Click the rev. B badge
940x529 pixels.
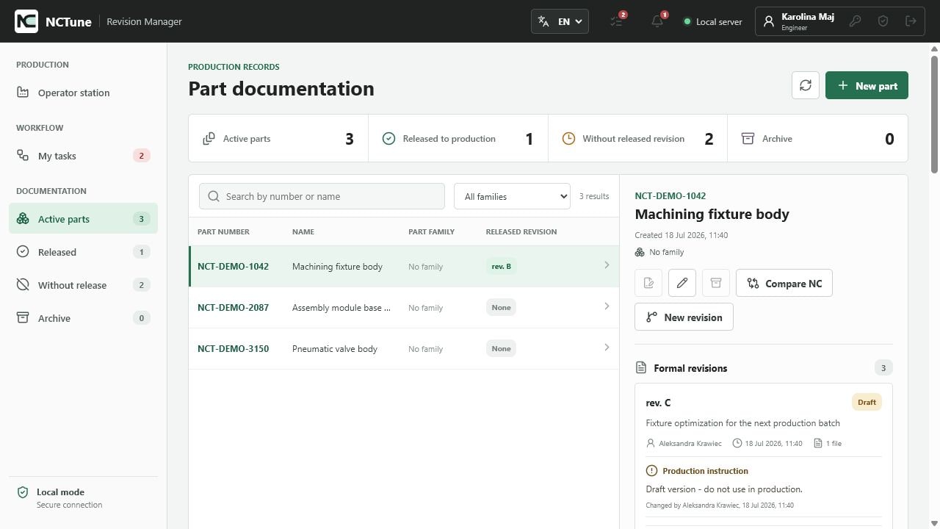[501, 266]
